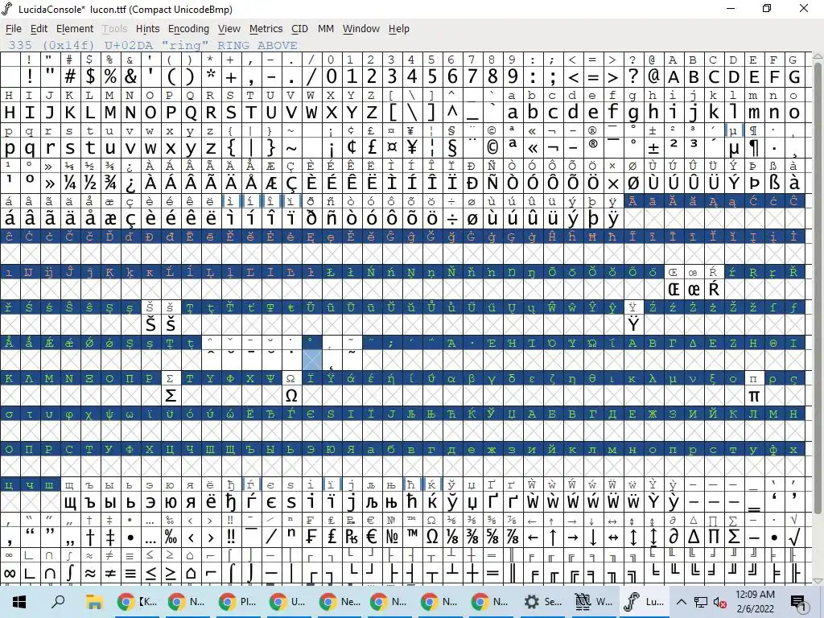Open the View menu

point(229,29)
